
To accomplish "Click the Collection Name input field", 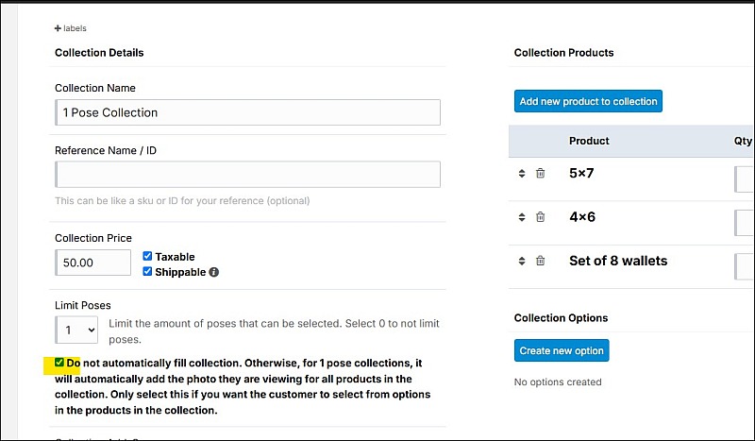I will click(247, 112).
